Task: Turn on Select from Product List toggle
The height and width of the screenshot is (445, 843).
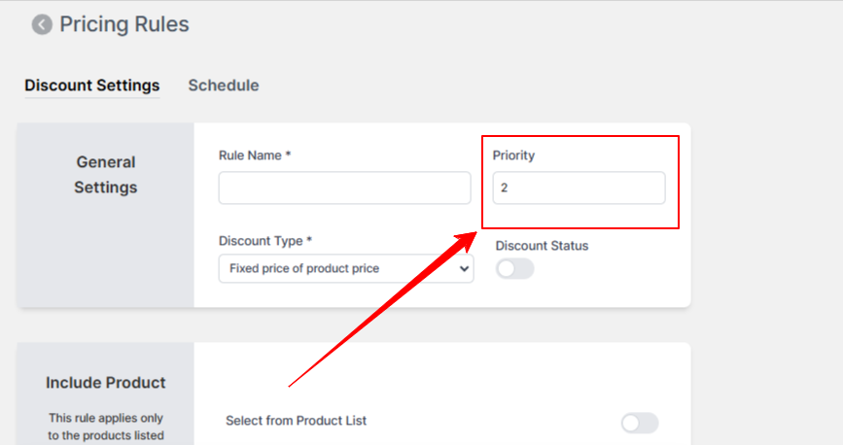Action: pyautogui.click(x=640, y=423)
